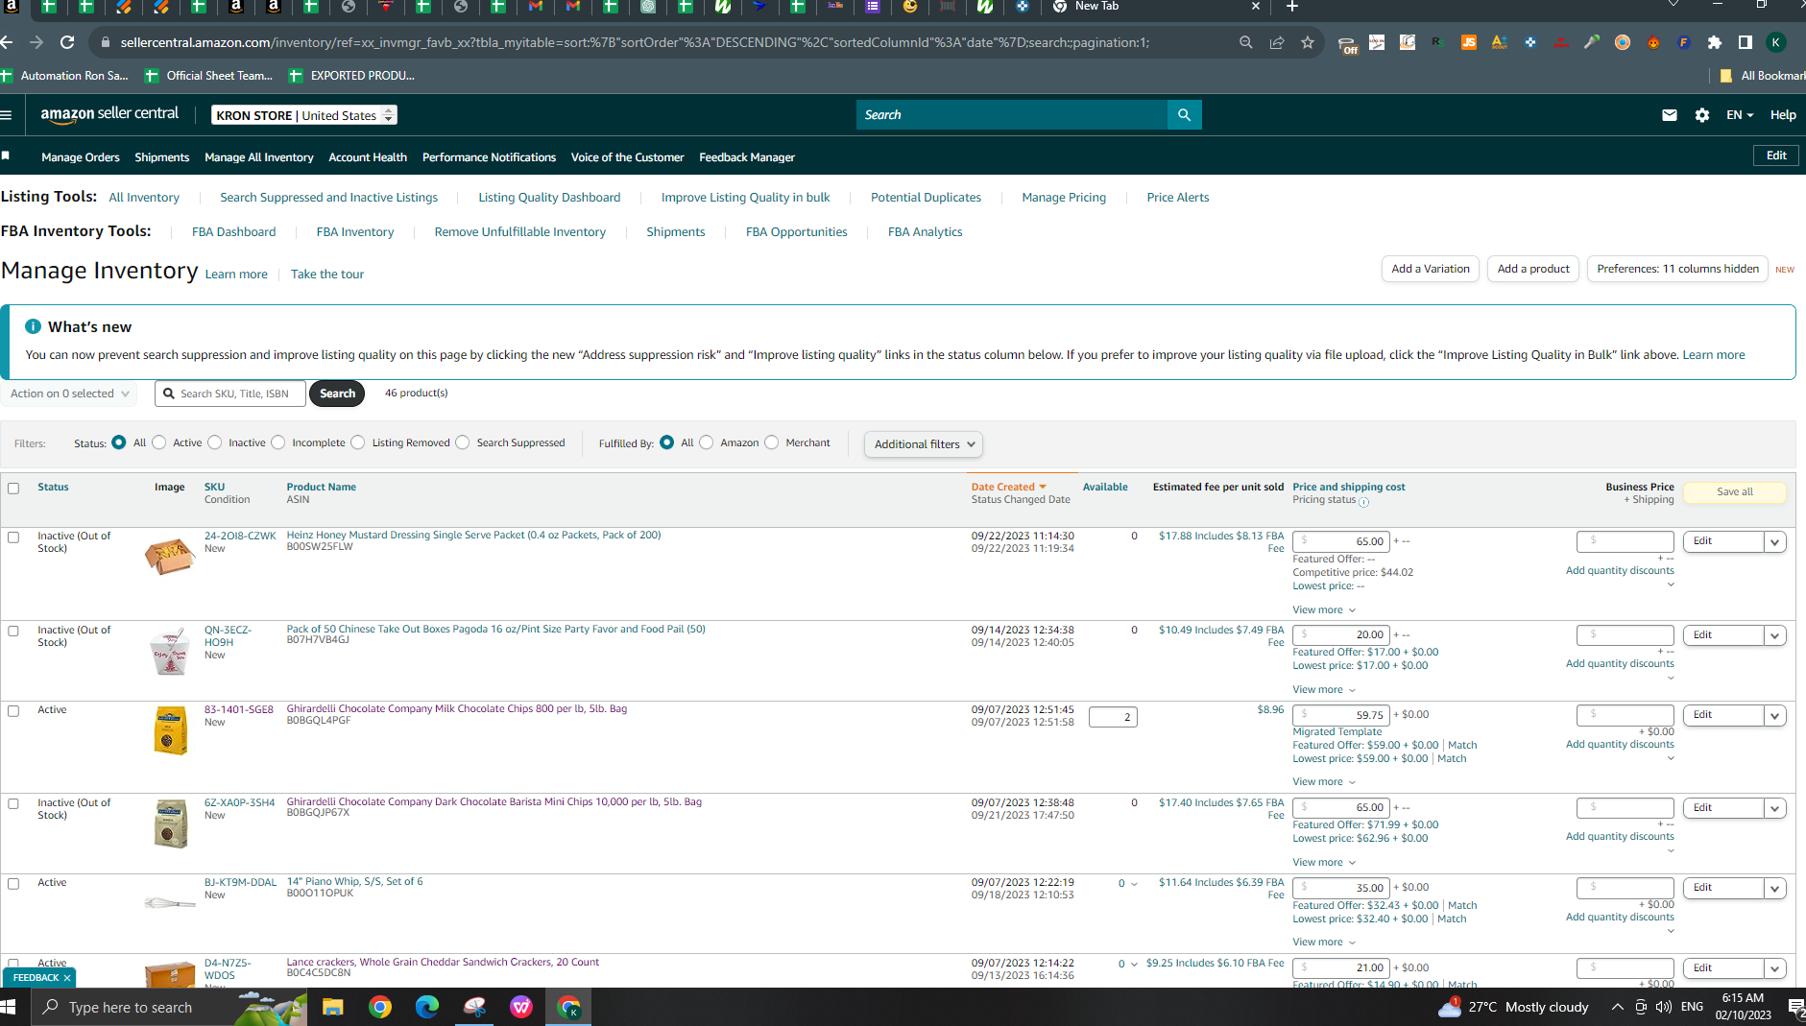Viewport: 1806px width, 1026px height.
Task: Select the Active status radio button
Action: [x=159, y=442]
